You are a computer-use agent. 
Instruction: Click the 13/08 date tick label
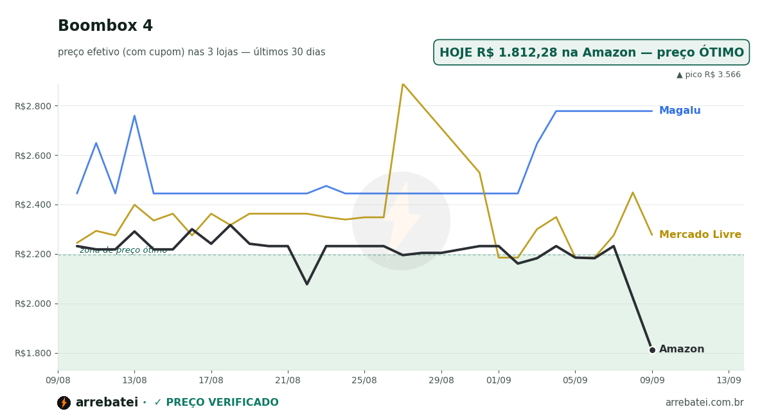point(134,380)
